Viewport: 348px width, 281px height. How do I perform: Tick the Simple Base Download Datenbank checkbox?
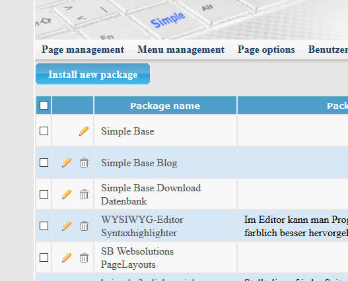(x=44, y=195)
